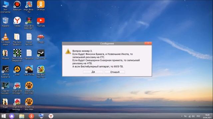Select the Запуск игры shortcut with wreath icon
This screenshot has height=119, width=213.
[17, 56]
